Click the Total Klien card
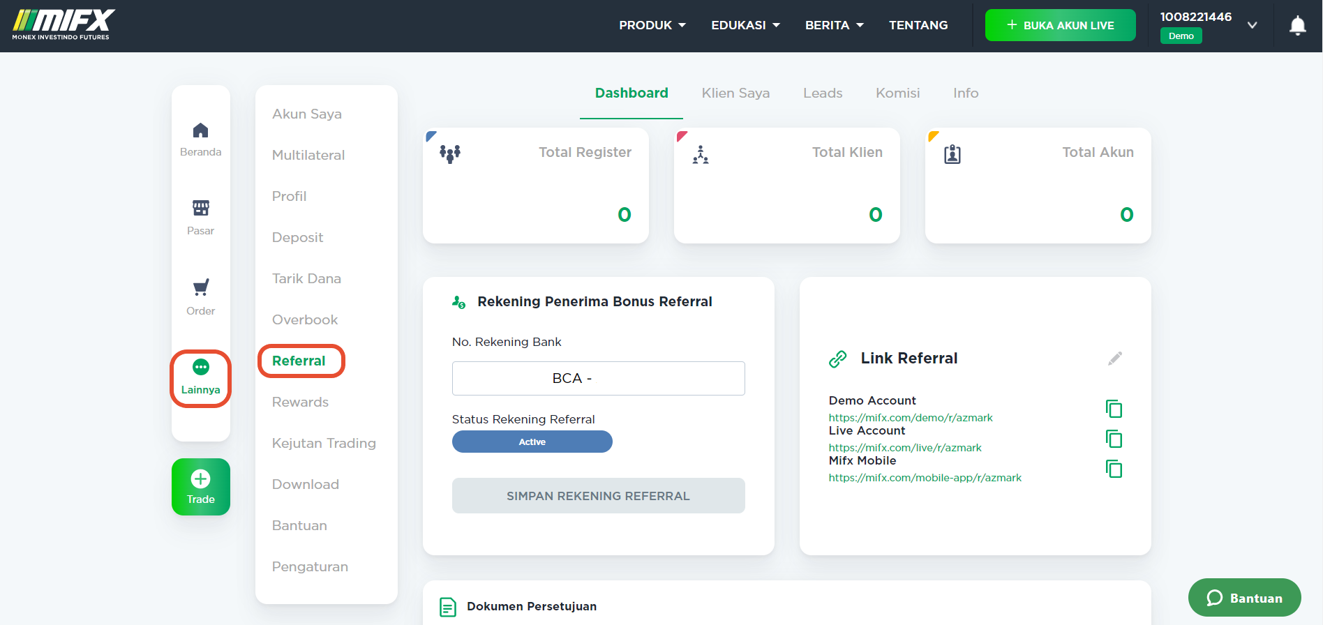1323x625 pixels. coord(787,186)
